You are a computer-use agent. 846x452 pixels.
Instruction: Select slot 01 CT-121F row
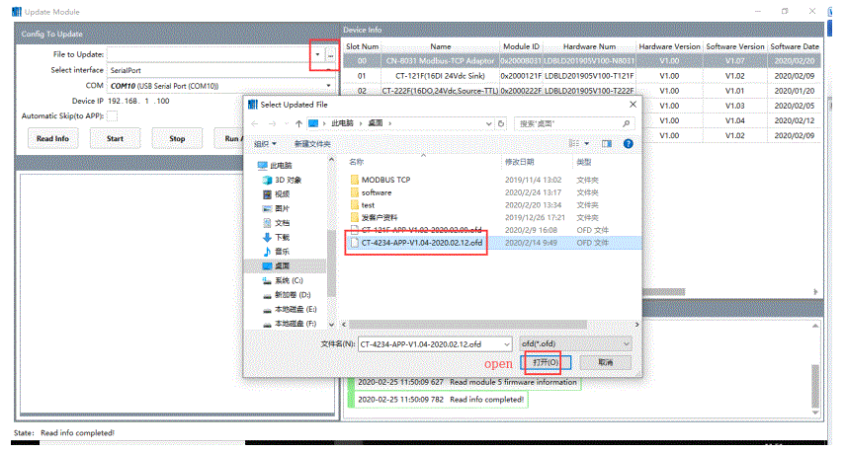pyautogui.click(x=582, y=76)
